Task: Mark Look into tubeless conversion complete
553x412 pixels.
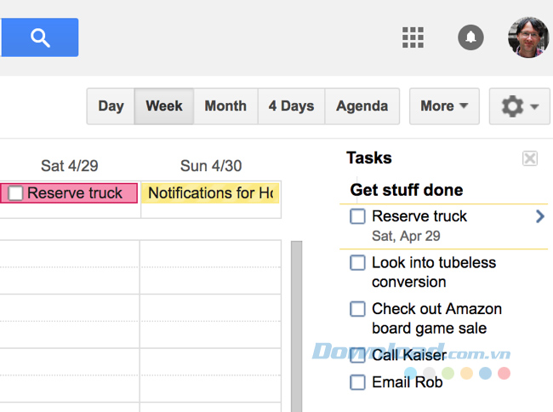Action: pos(358,263)
